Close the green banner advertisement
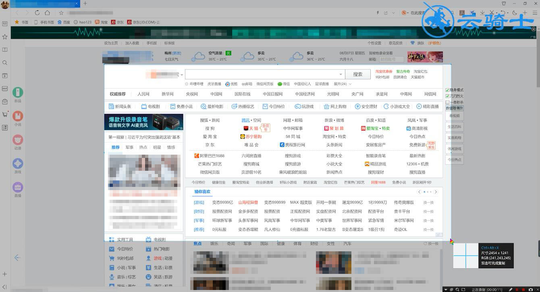 click(x=534, y=29)
